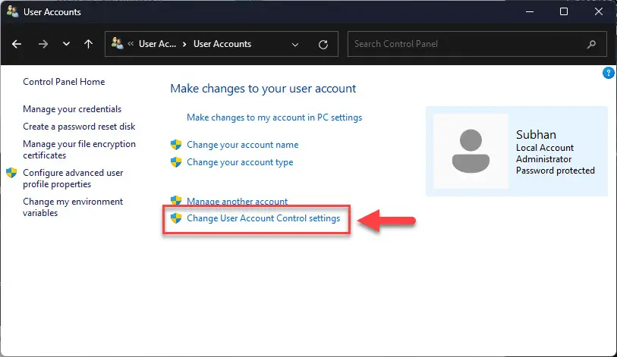Open Change your account type
617x357 pixels.
coord(240,162)
